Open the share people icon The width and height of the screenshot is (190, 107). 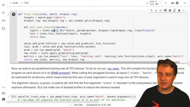click(172, 3)
